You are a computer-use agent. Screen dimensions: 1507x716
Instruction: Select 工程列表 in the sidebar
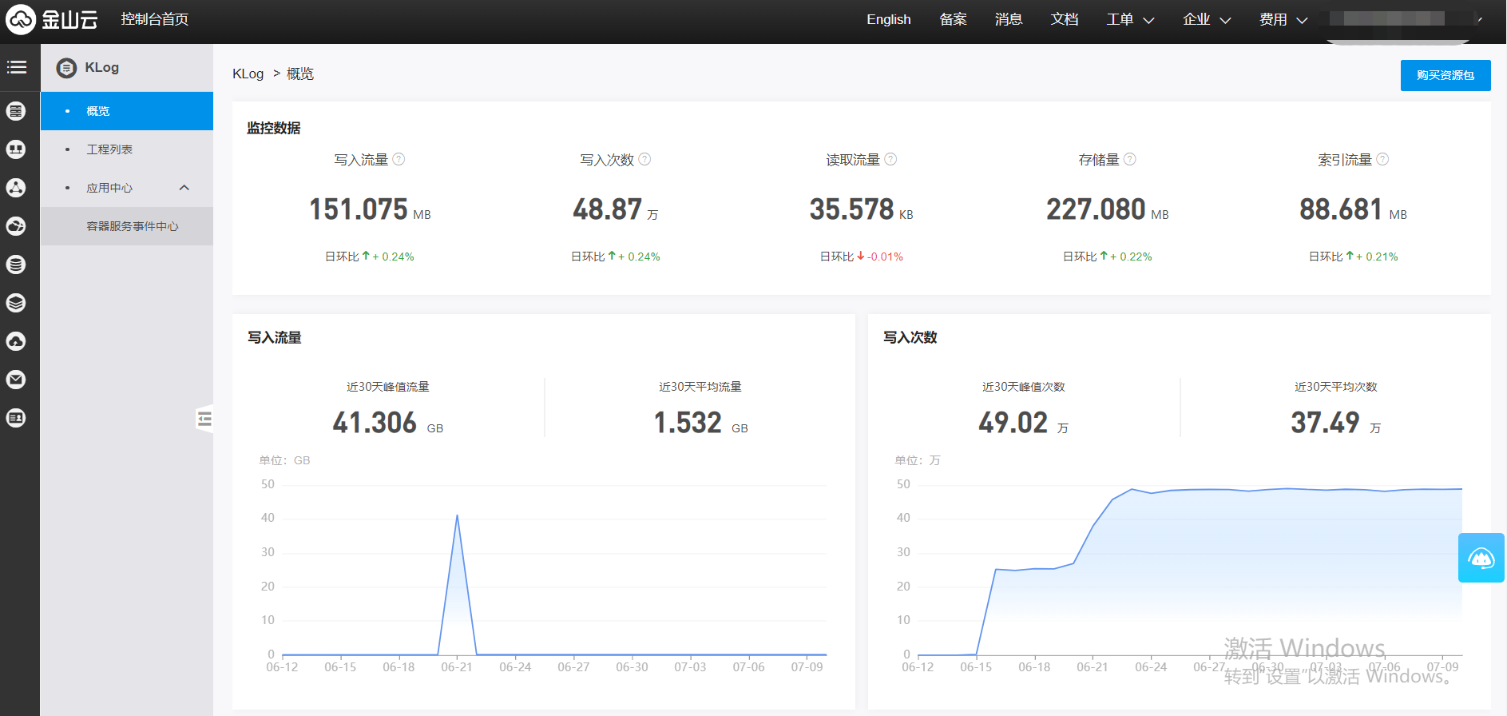coord(109,149)
